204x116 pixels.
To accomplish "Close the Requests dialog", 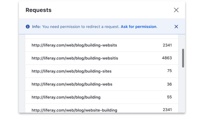I will tap(176, 10).
